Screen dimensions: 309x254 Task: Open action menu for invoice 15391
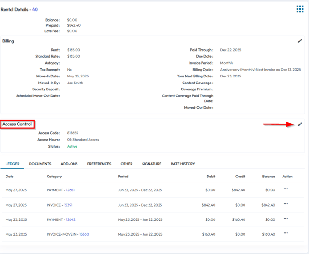click(x=286, y=204)
